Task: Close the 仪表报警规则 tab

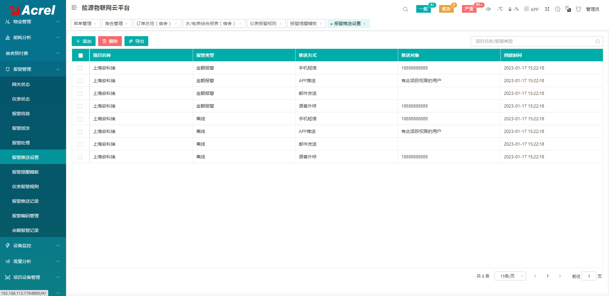Action: click(280, 24)
